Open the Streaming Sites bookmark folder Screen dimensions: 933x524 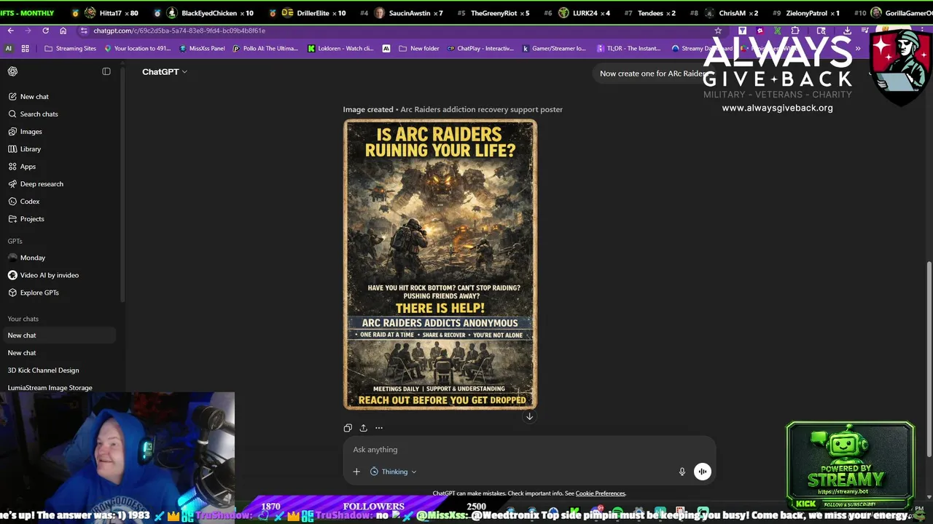pyautogui.click(x=70, y=49)
